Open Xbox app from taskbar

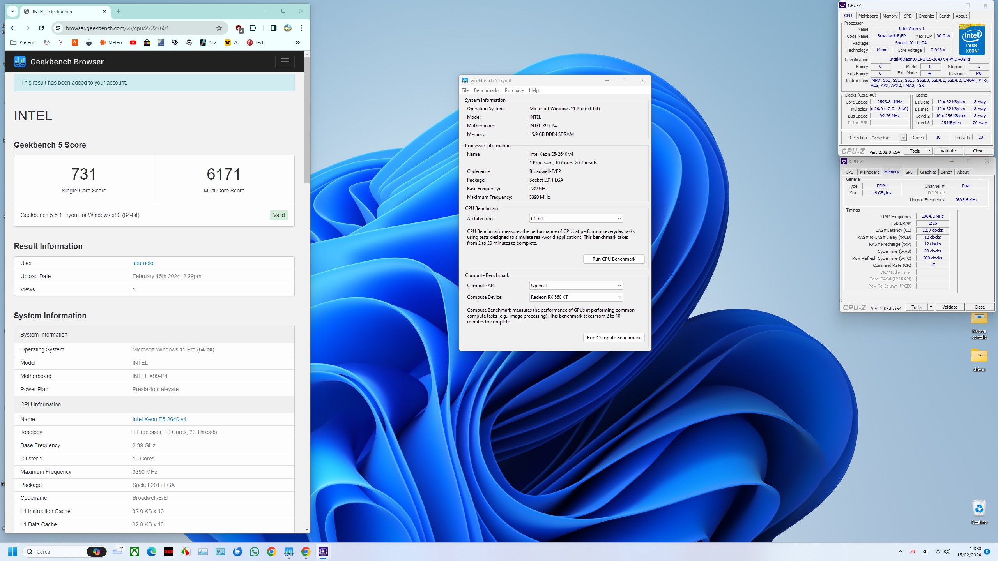pyautogui.click(x=134, y=552)
